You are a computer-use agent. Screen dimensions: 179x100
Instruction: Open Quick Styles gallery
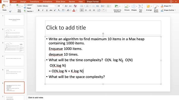coord(156,8)
